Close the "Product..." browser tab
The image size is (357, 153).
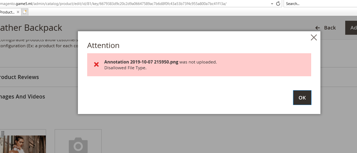pyautogui.click(x=18, y=12)
